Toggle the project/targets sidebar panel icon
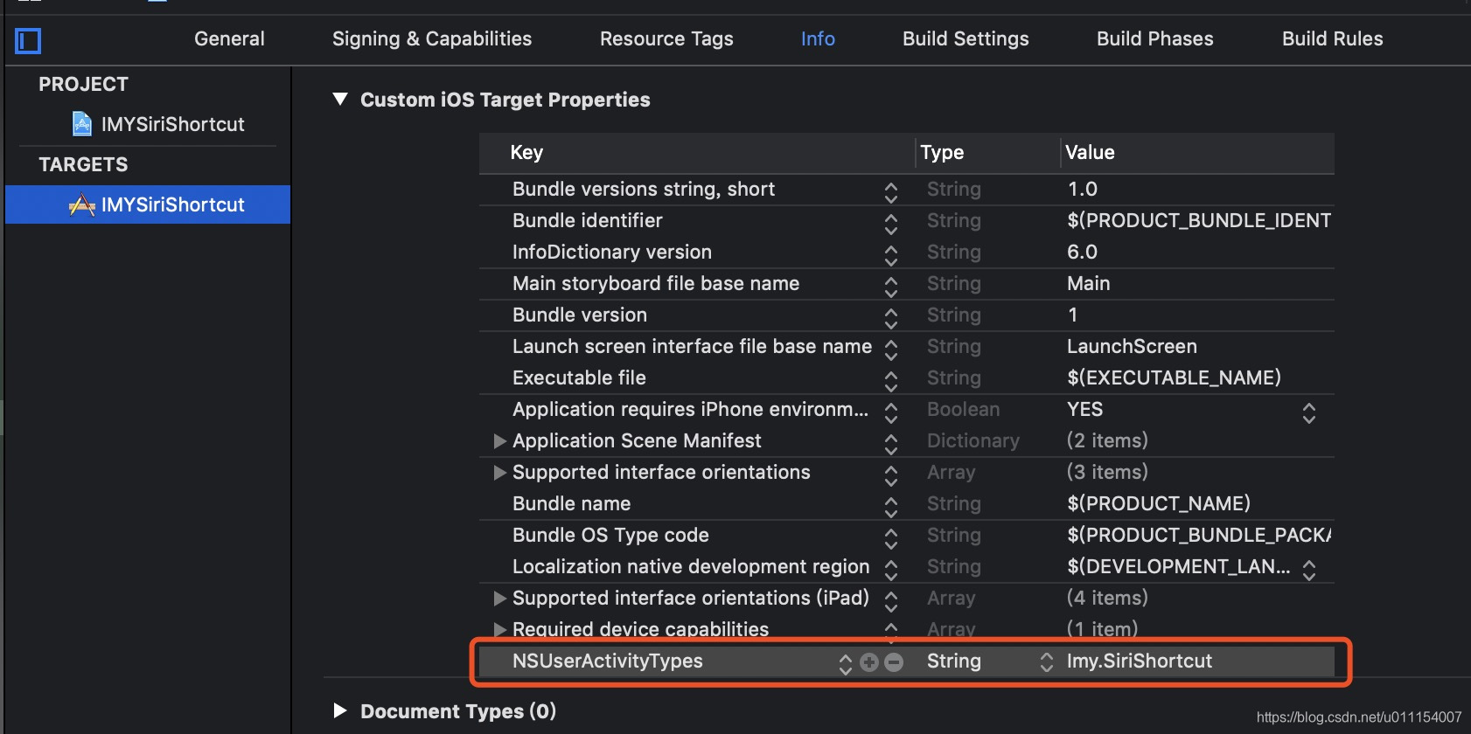This screenshot has height=734, width=1471. [x=28, y=41]
